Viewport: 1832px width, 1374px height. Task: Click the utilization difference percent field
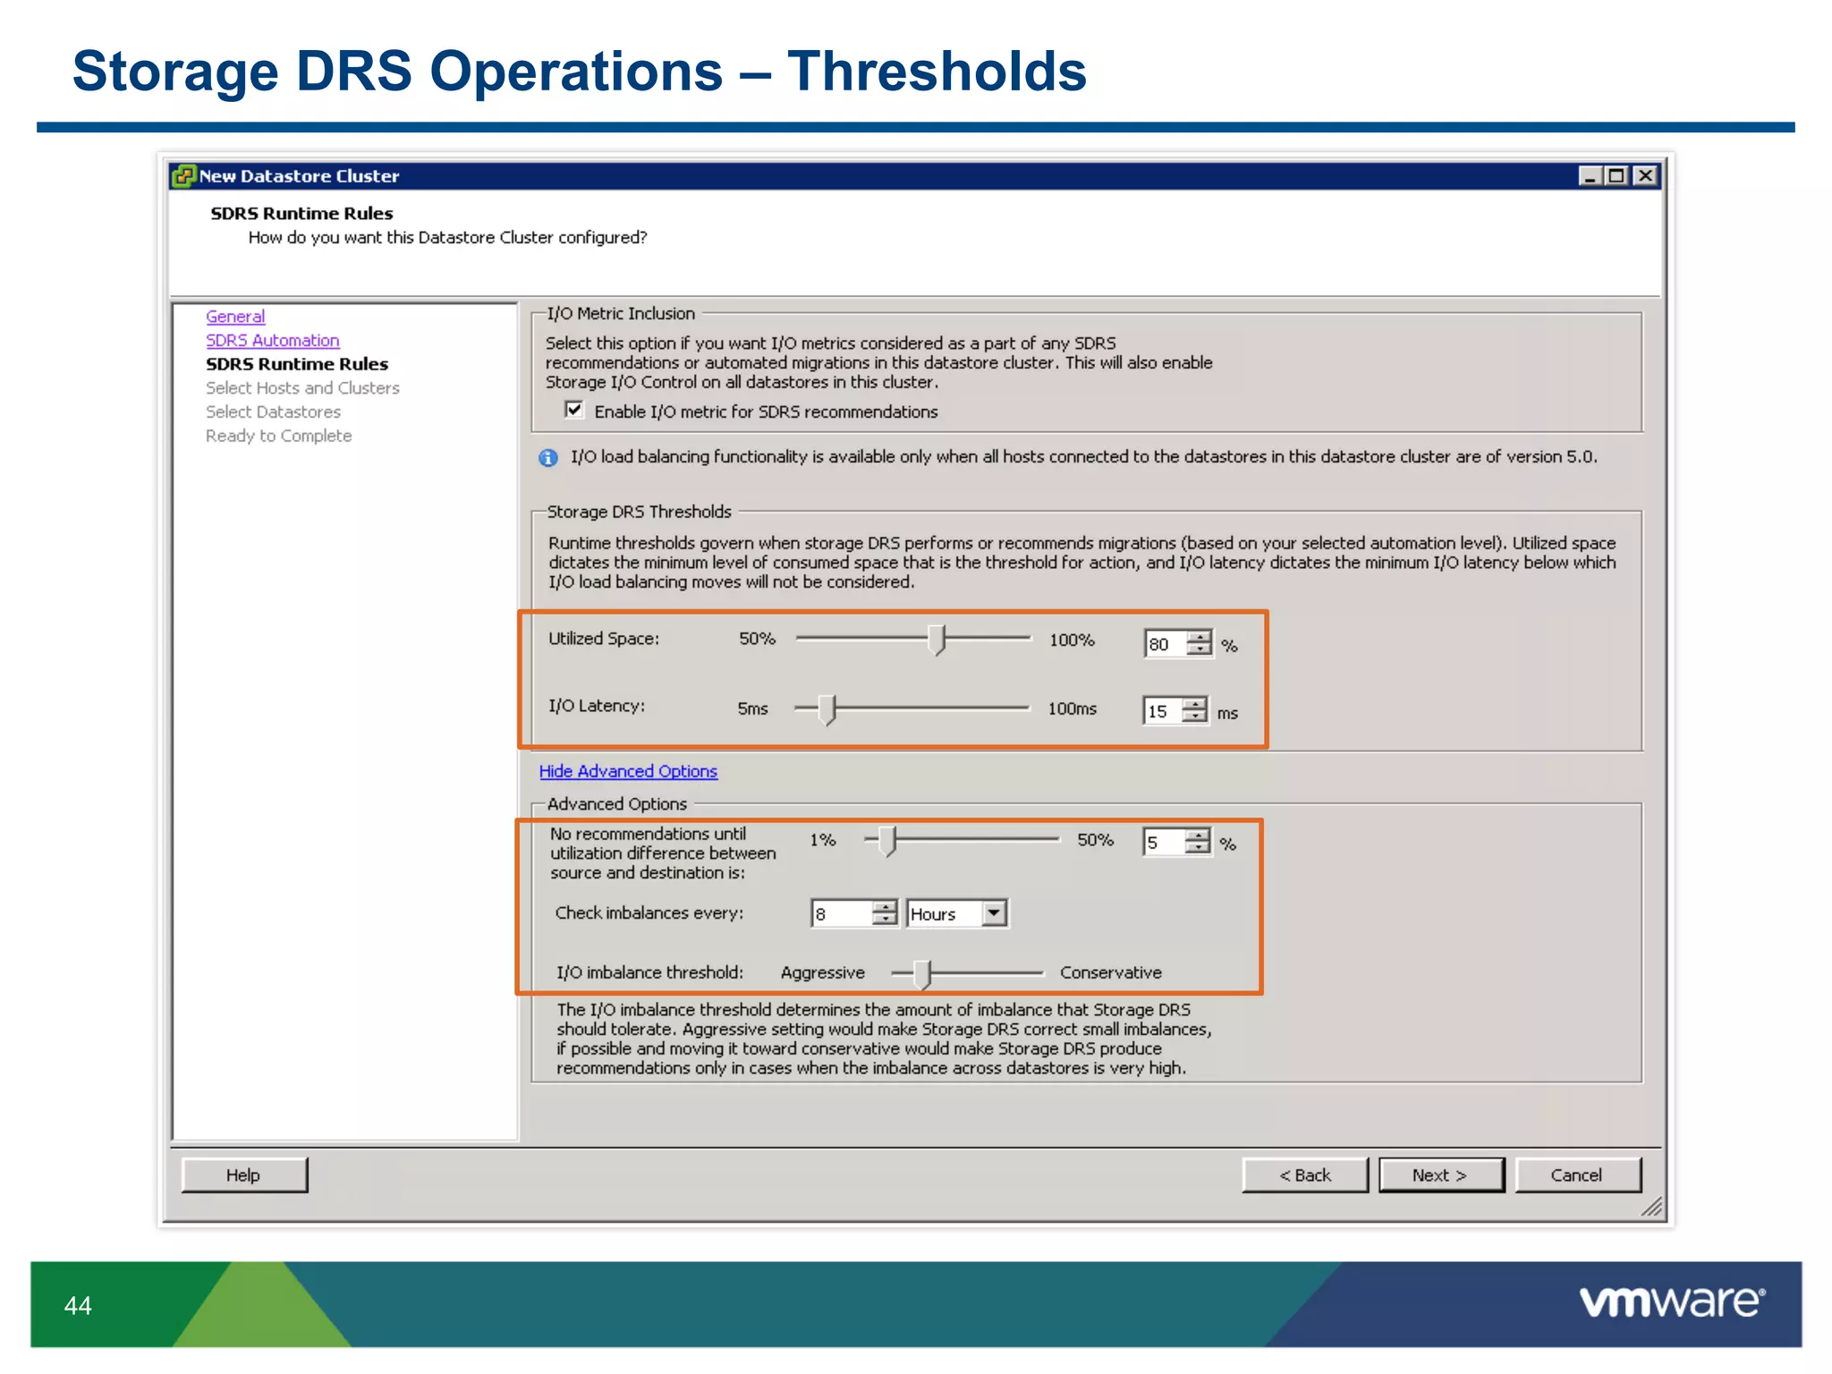(1164, 842)
